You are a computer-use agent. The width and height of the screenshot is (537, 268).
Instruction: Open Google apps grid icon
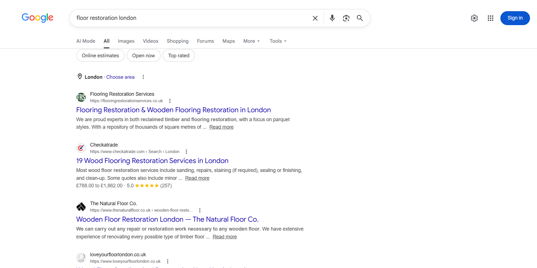coord(490,18)
